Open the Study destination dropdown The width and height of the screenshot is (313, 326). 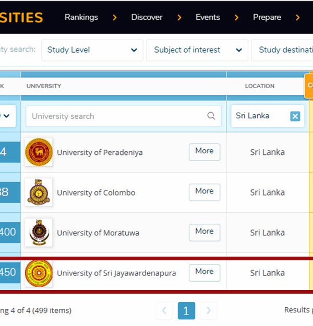[284, 50]
